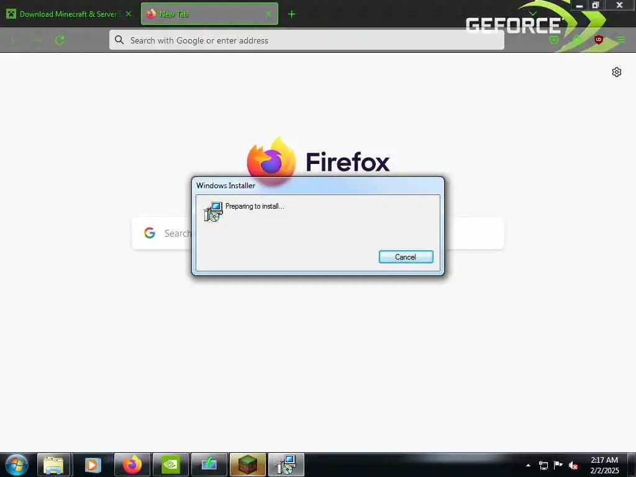Click the Windows Installer title bar
This screenshot has width=636, height=477.
318,185
